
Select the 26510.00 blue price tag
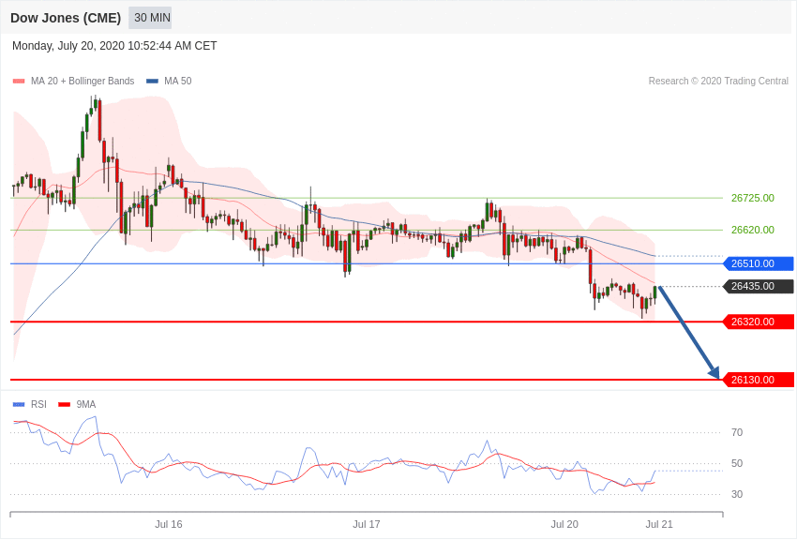[759, 263]
